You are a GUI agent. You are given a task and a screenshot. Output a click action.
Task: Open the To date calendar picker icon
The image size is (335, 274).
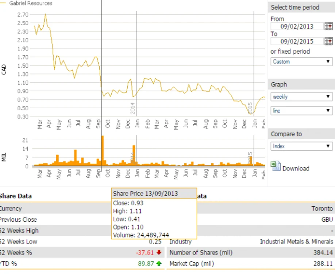pyautogui.click(x=328, y=41)
